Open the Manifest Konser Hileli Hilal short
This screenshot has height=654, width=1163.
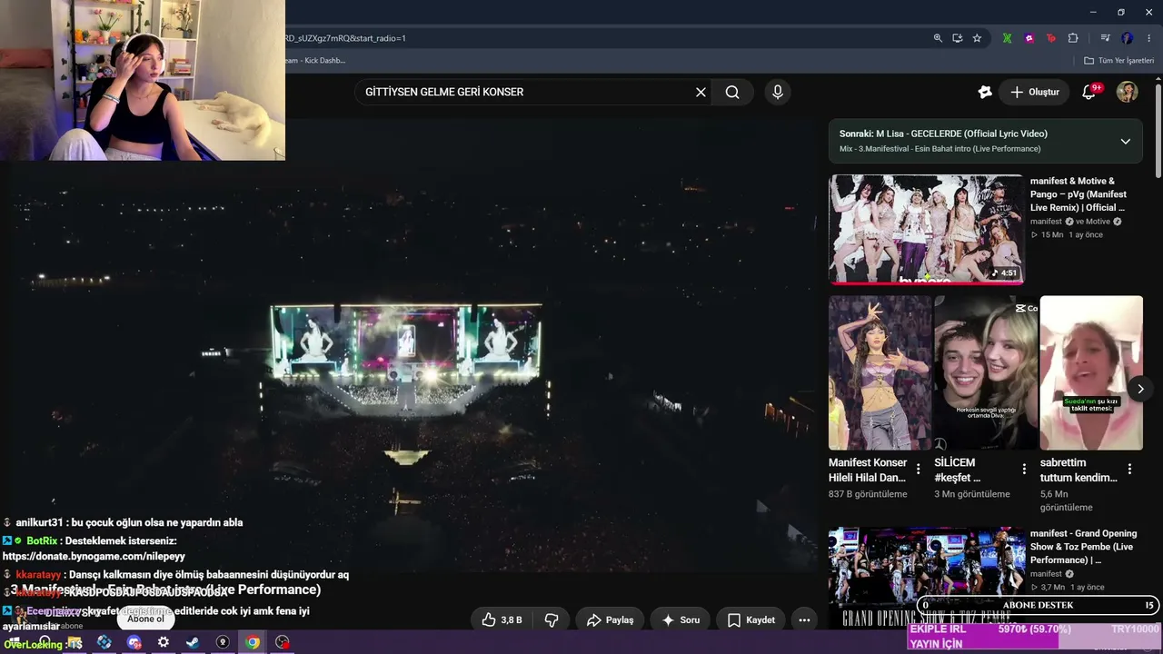pyautogui.click(x=880, y=372)
